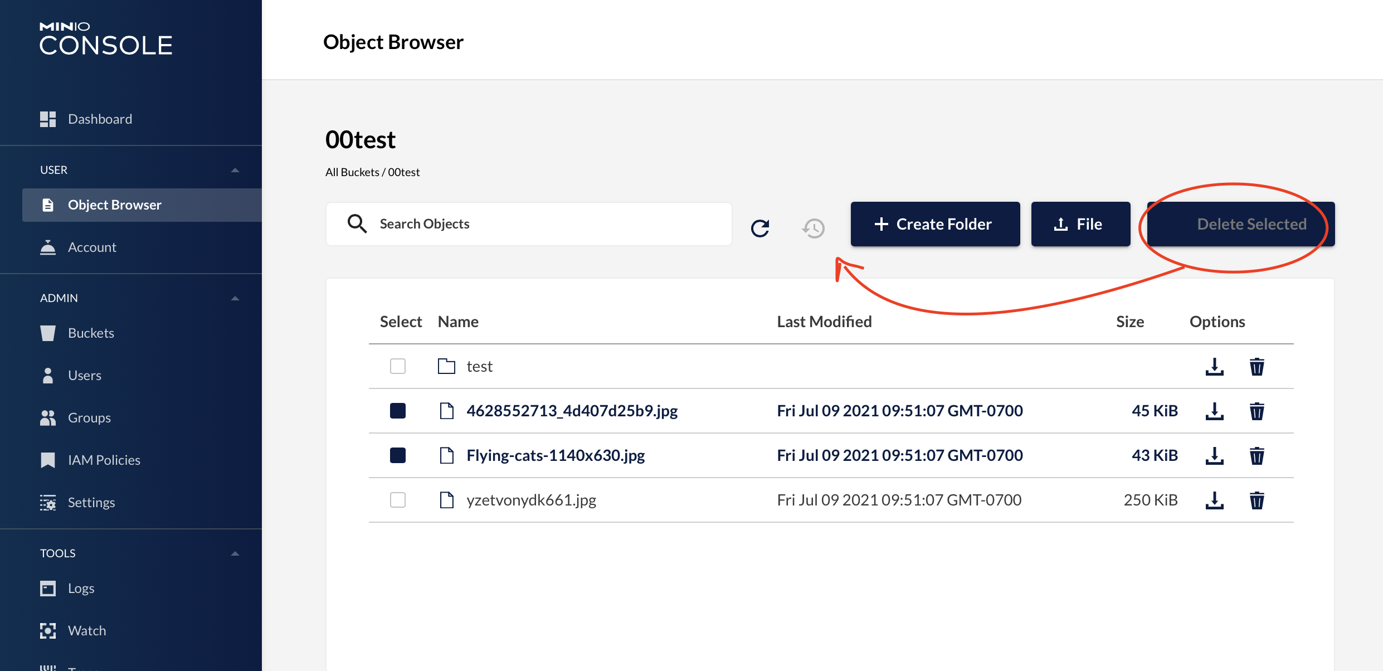Image resolution: width=1383 pixels, height=671 pixels.
Task: Go to IAM Policies page
Action: [104, 460]
